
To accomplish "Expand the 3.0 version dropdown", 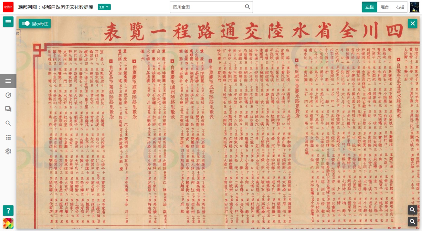I will coord(104,7).
